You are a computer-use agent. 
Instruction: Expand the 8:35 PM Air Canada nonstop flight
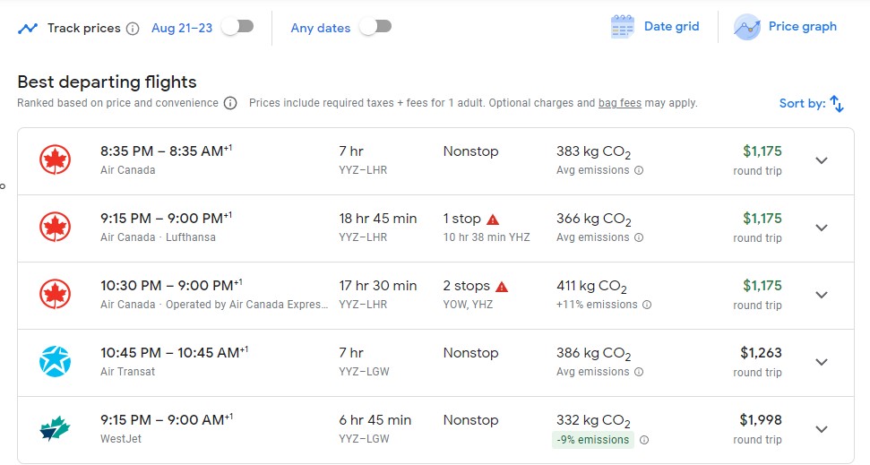(x=822, y=160)
